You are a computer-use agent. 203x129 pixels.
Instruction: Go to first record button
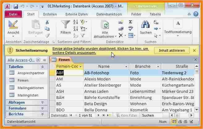pyautogui.click(x=71, y=115)
